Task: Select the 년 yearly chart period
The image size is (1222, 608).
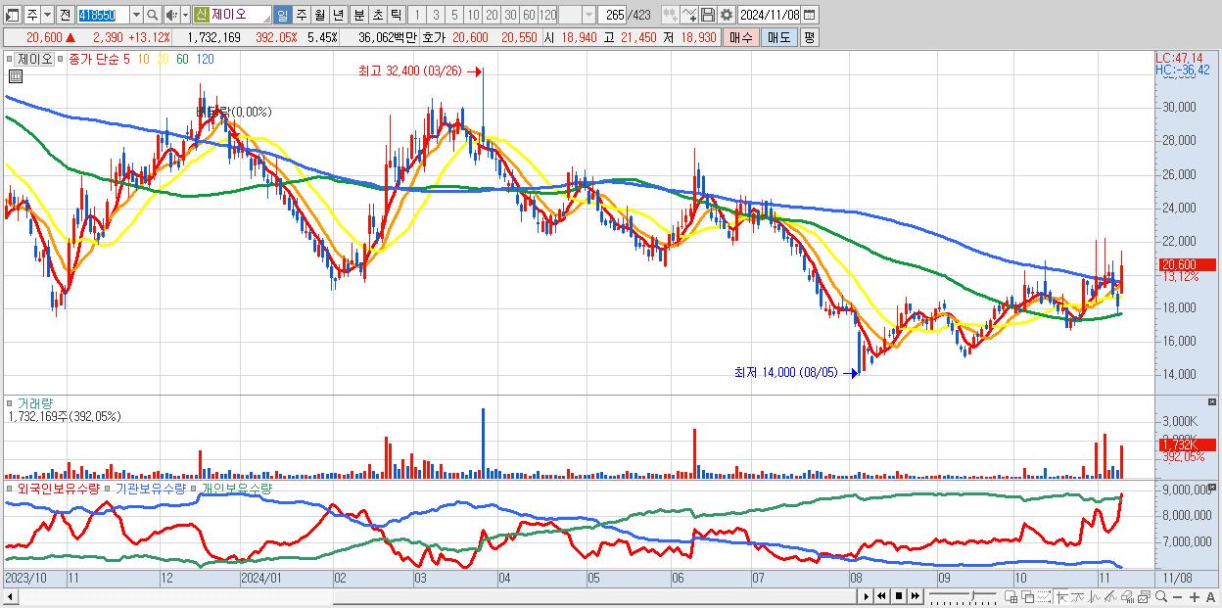Action: point(338,16)
